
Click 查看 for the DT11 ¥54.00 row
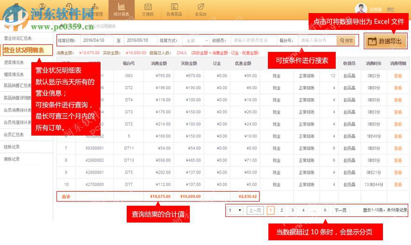(x=398, y=148)
